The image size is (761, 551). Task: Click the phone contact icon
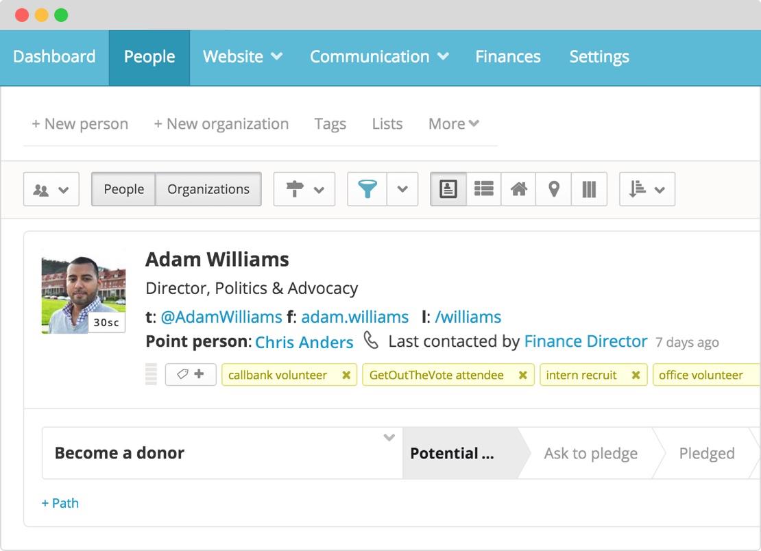pyautogui.click(x=371, y=341)
